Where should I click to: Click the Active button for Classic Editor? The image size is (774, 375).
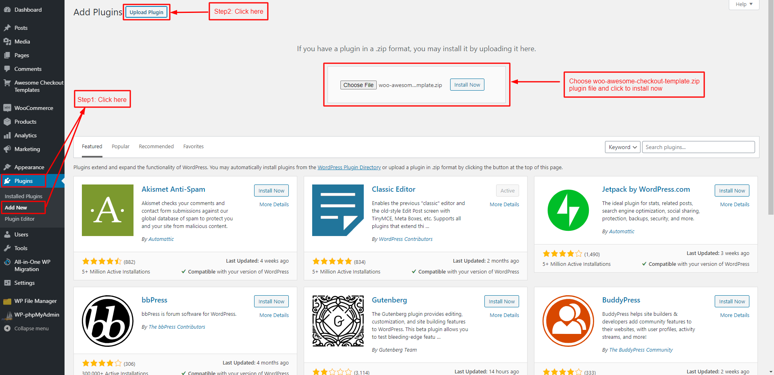click(x=507, y=191)
